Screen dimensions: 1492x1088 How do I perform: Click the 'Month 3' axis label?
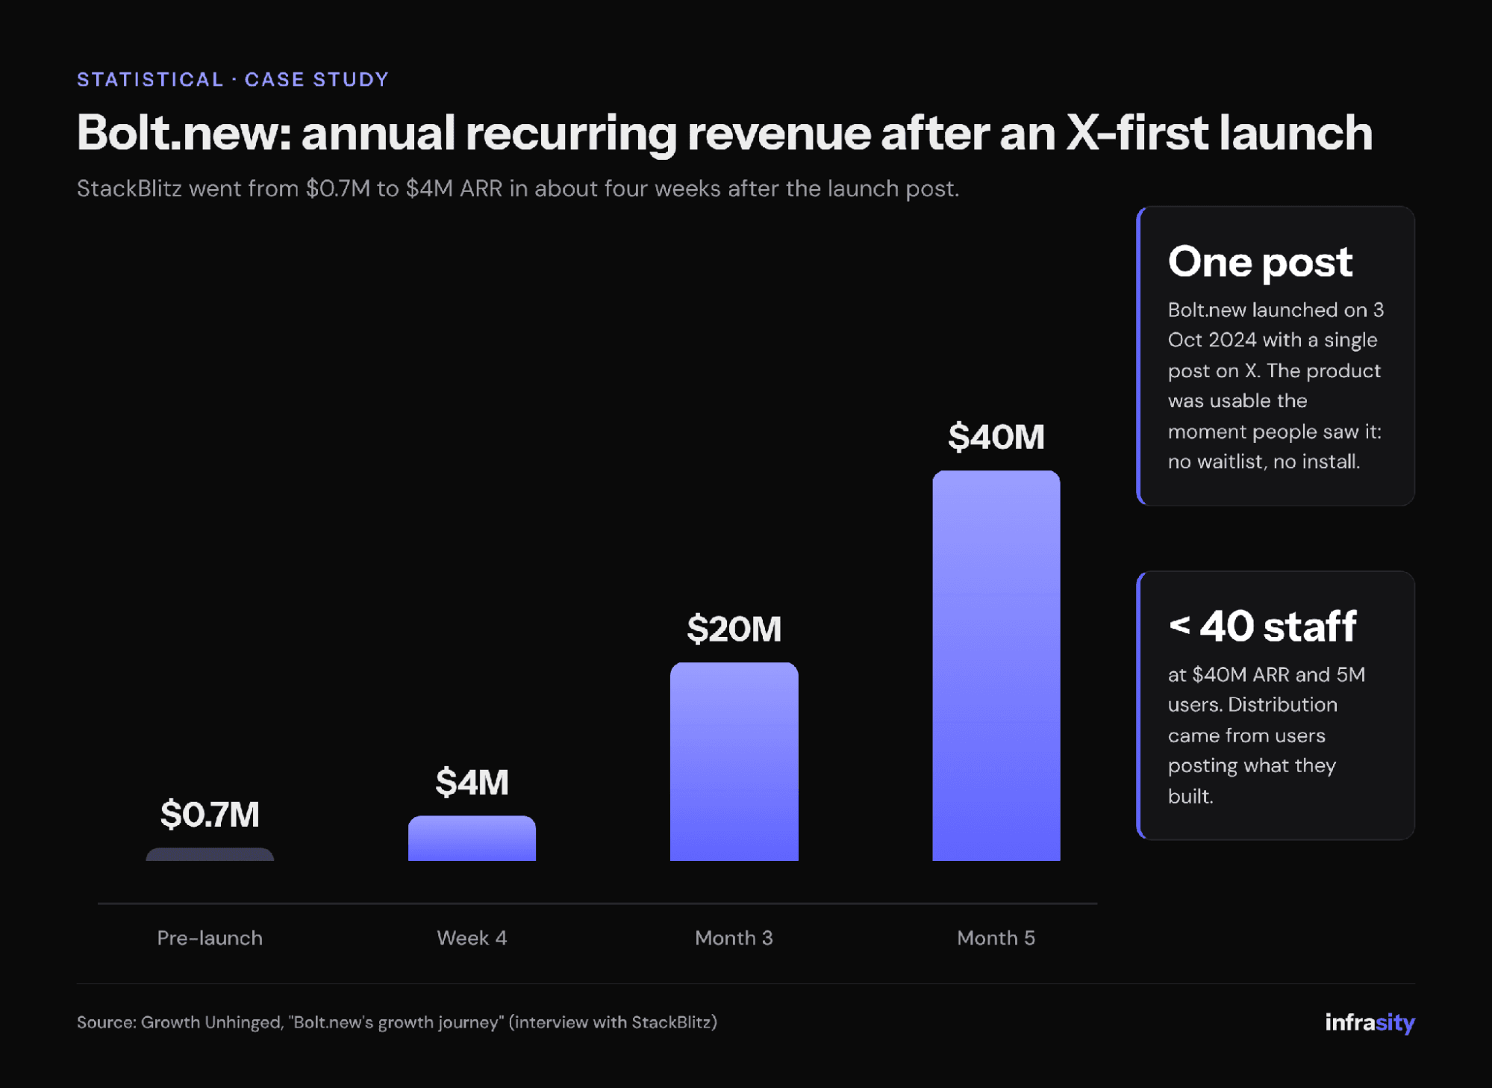[734, 938]
